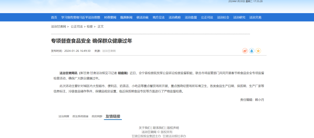Share article to Weibo via red icon
This screenshot has width=314, height=138.
245,51
